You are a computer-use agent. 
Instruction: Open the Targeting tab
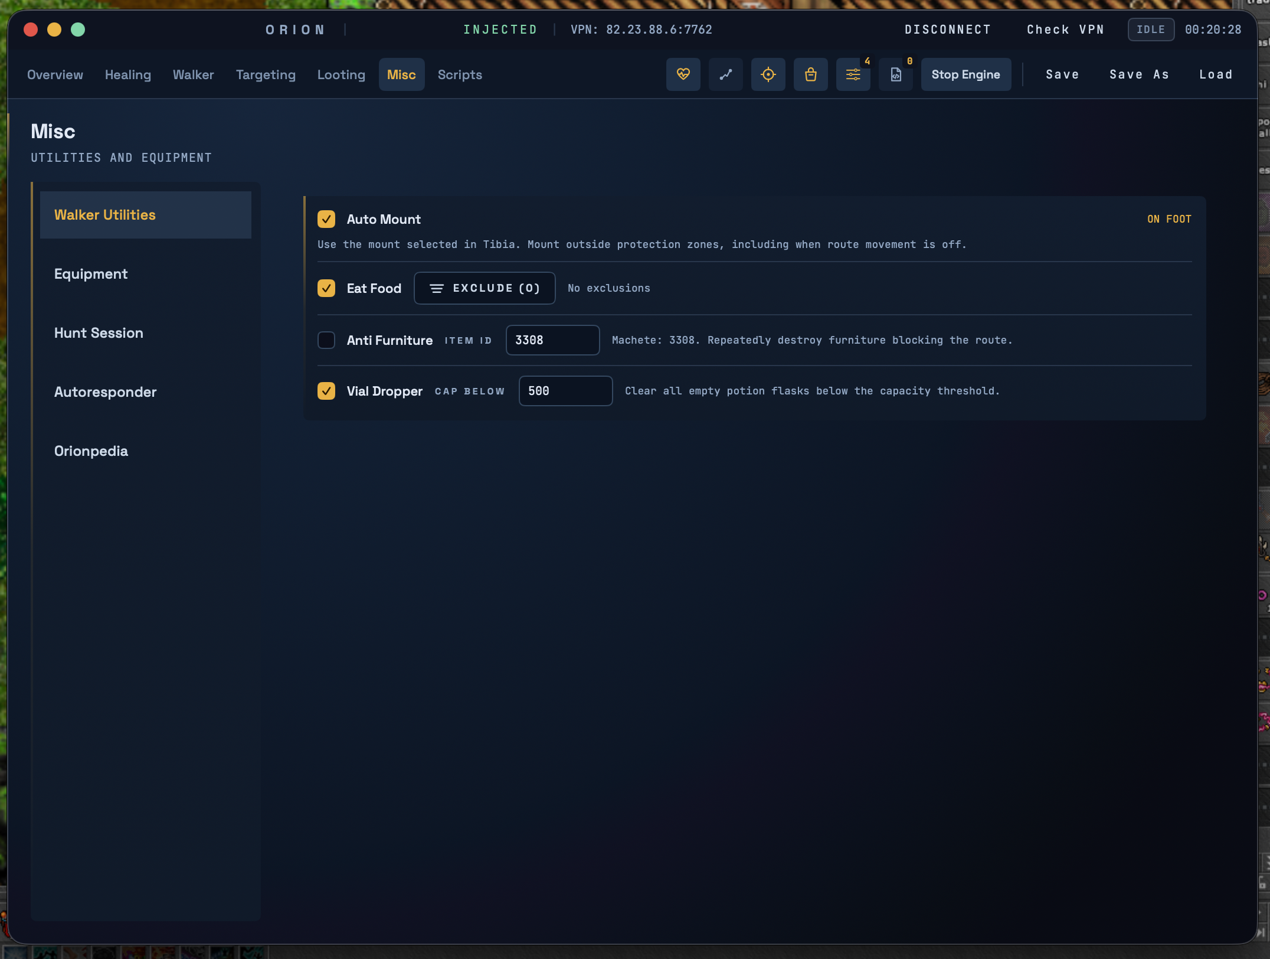click(x=266, y=74)
